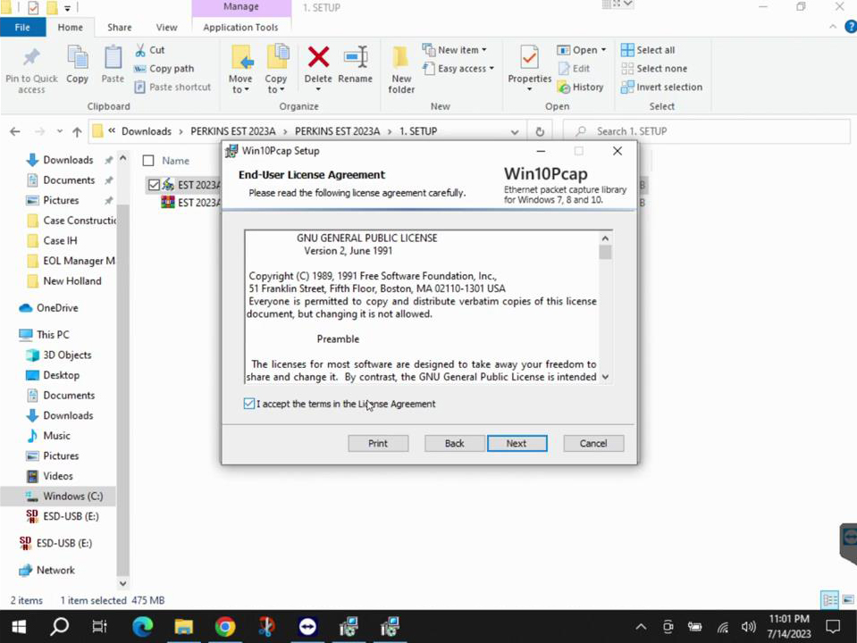Click Copy path in the ribbon

164,69
